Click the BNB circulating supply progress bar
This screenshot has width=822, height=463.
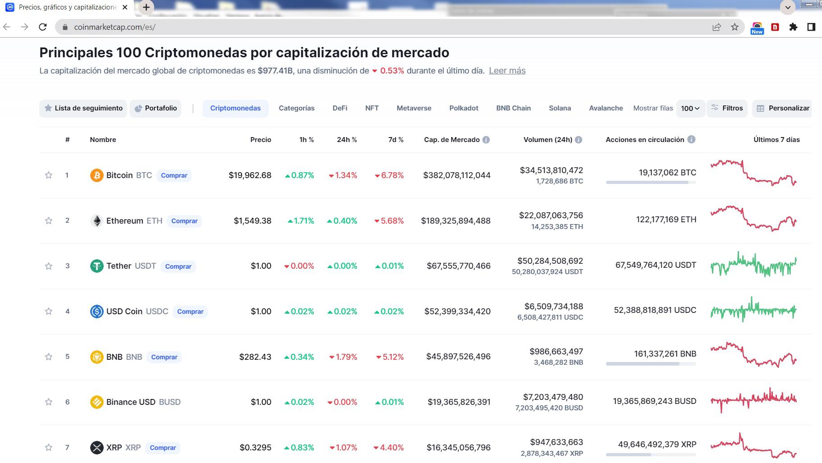[651, 364]
